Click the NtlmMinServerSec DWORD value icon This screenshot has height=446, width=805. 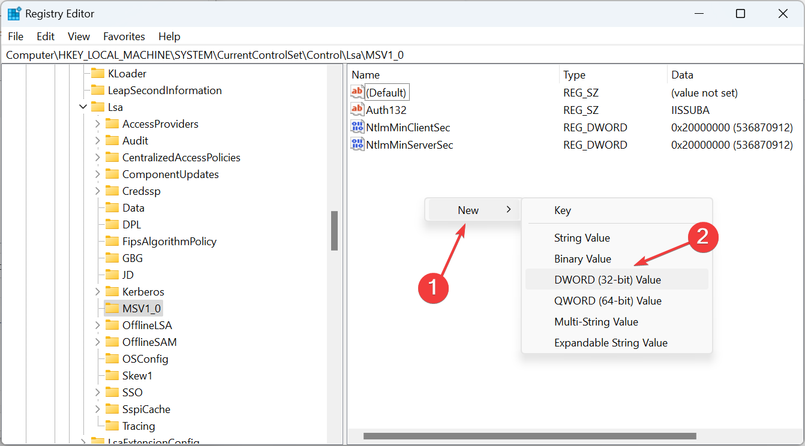pyautogui.click(x=358, y=144)
